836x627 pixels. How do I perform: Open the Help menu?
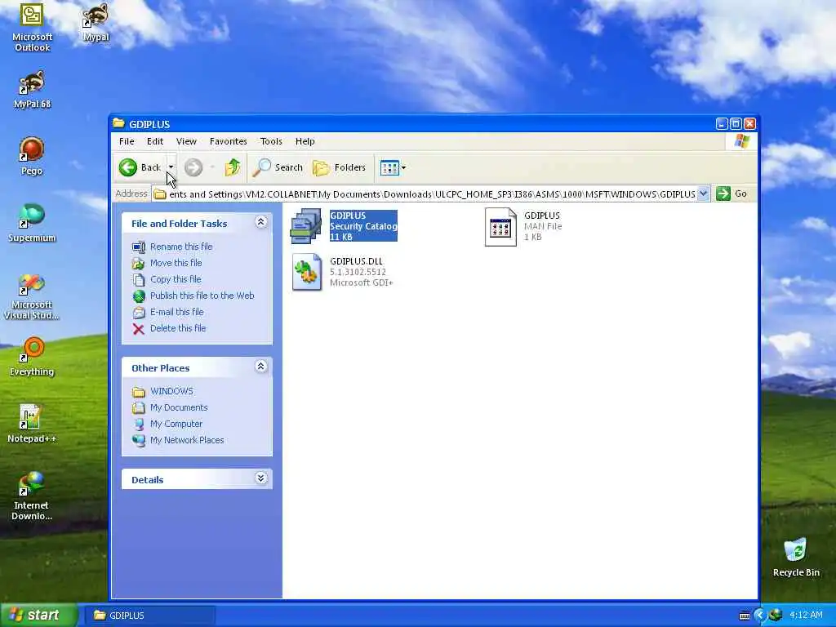305,141
